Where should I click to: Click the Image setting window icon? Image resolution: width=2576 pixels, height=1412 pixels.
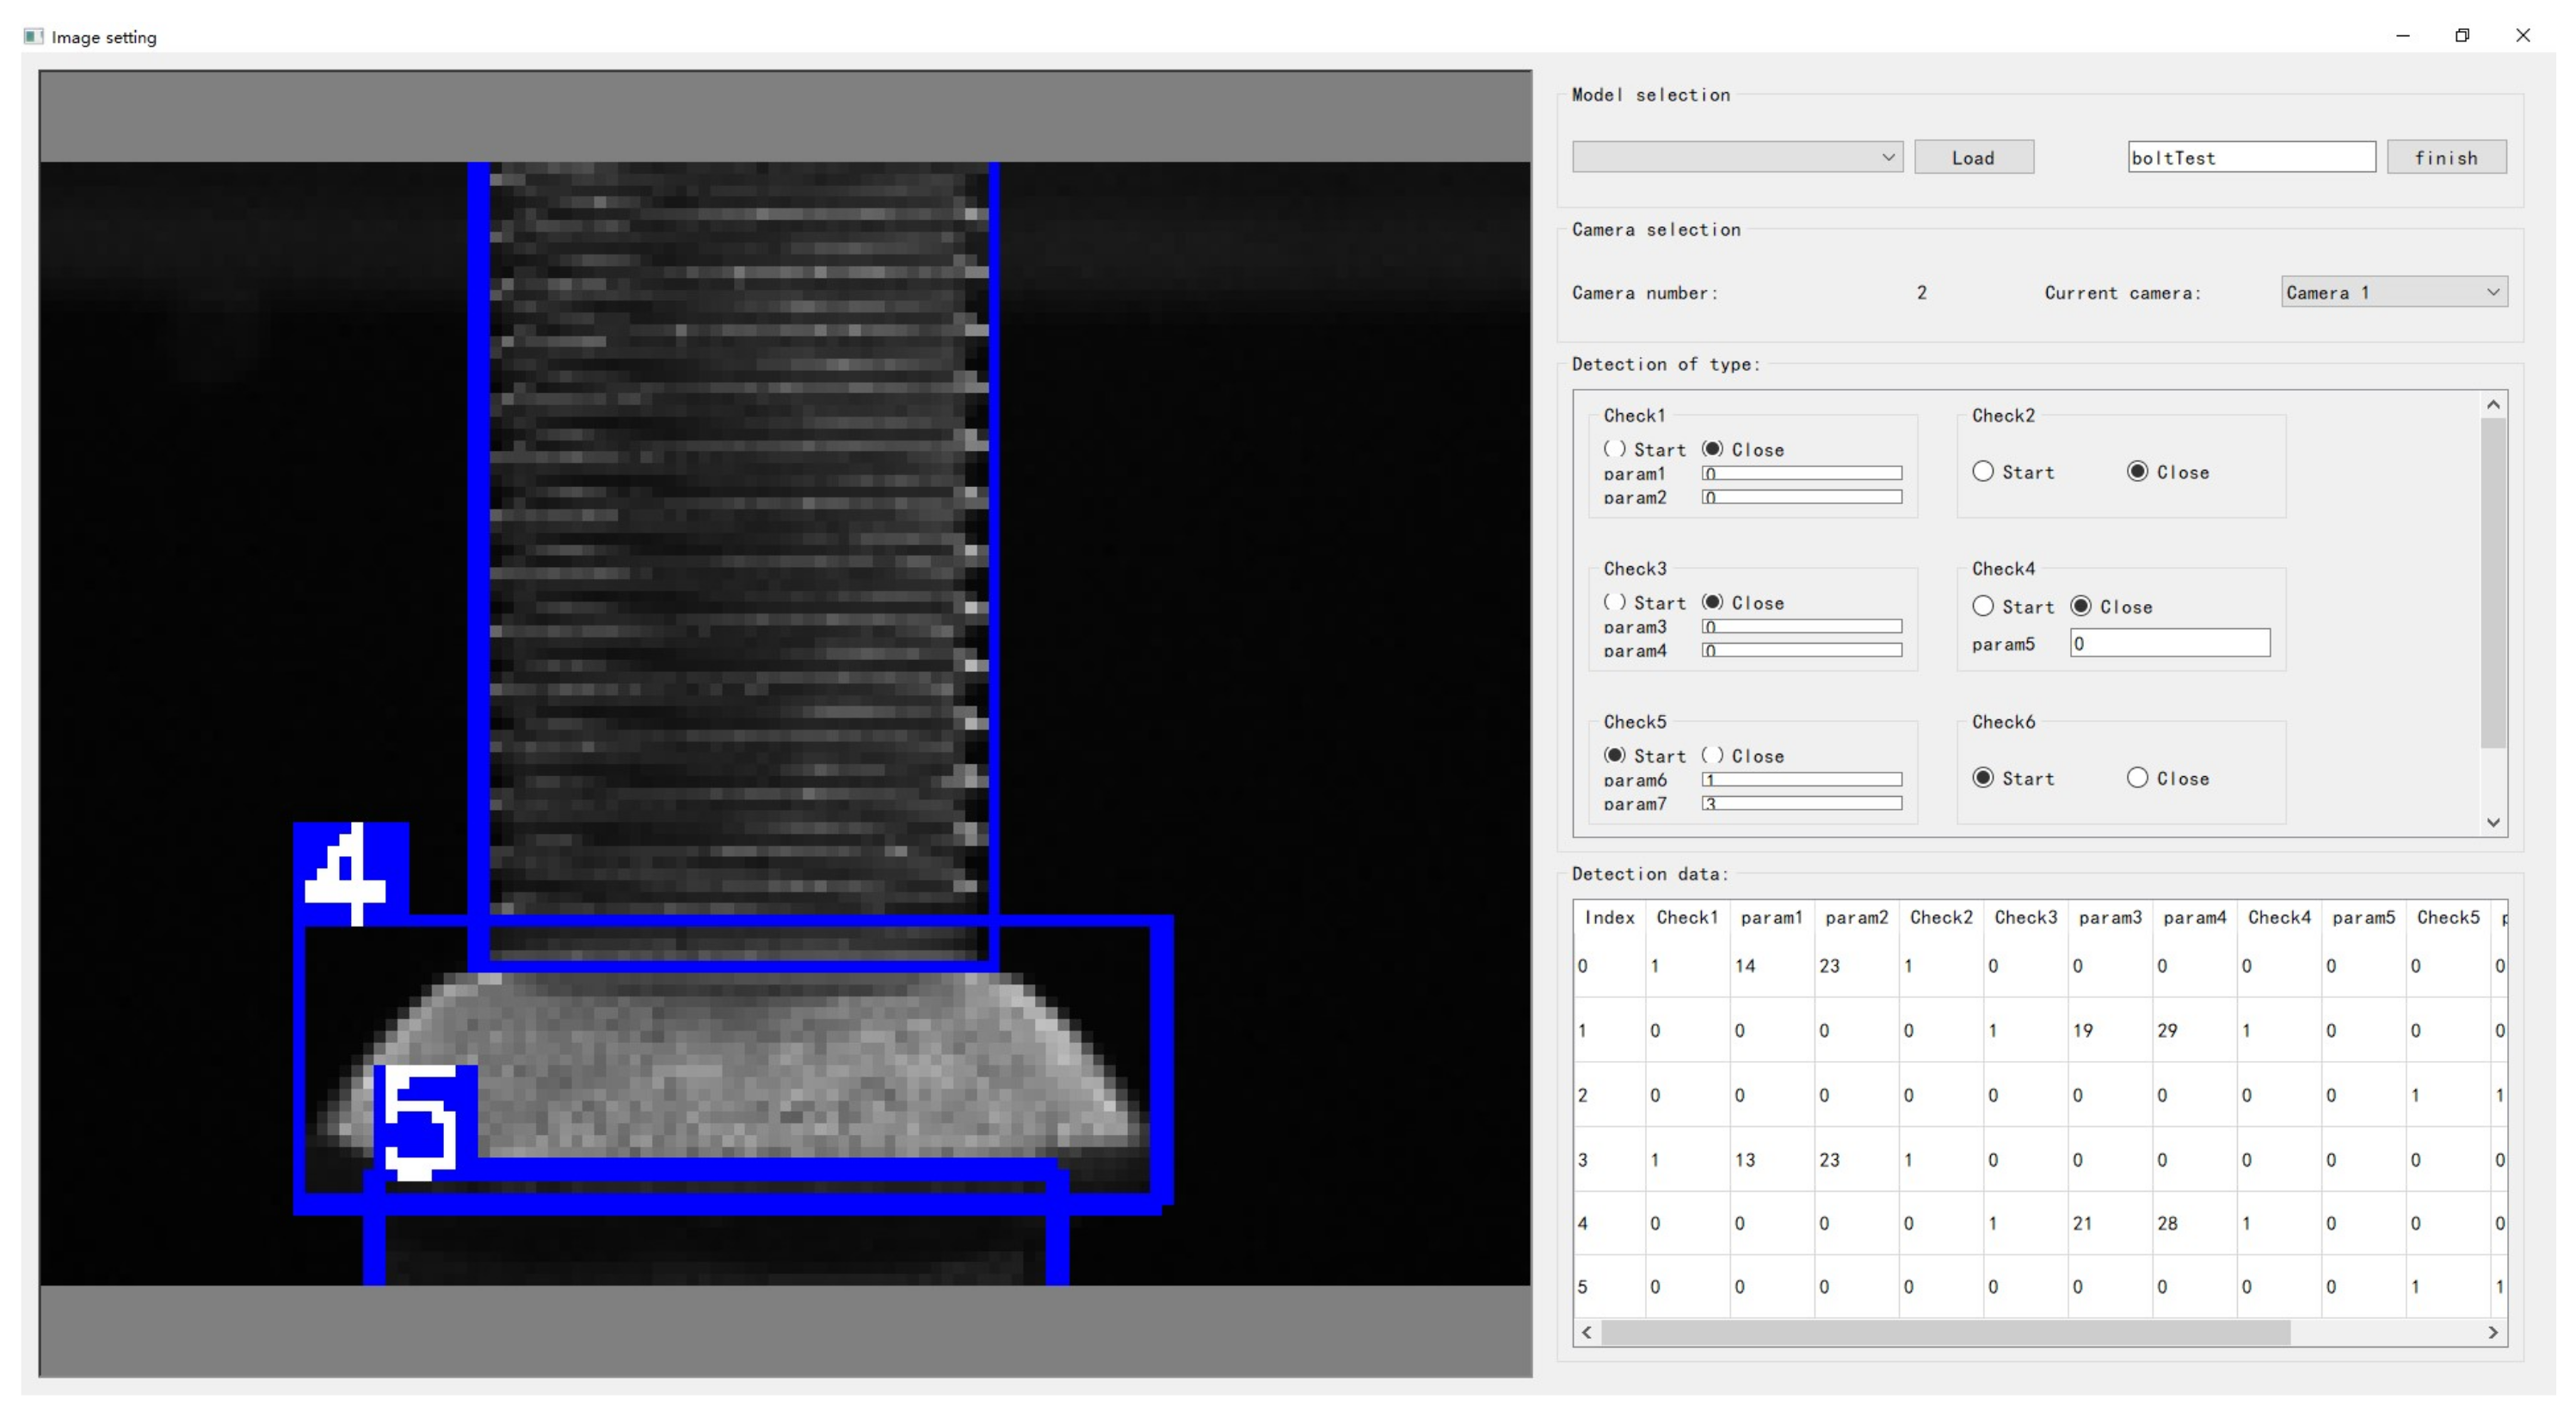(x=33, y=36)
